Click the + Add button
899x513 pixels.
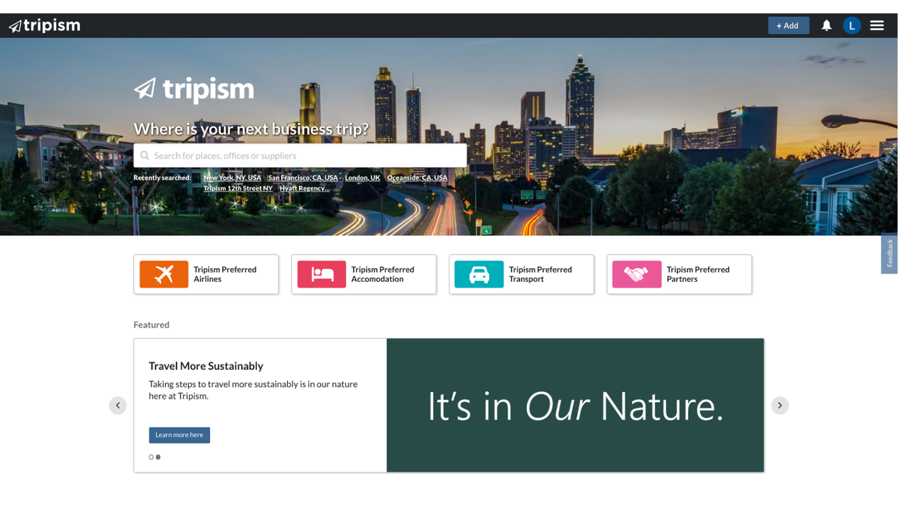[788, 25]
